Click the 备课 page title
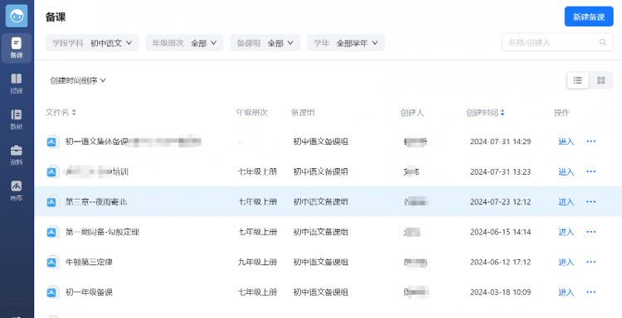622x318 pixels. [56, 17]
